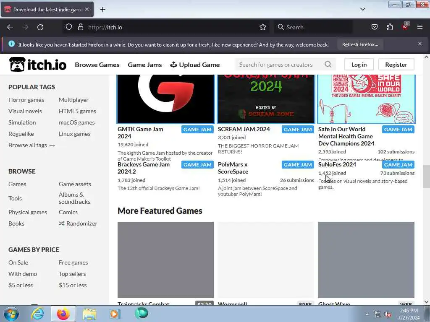Viewport: 430px width, 322px height.
Task: Open the On Sale games link
Action: (x=18, y=262)
